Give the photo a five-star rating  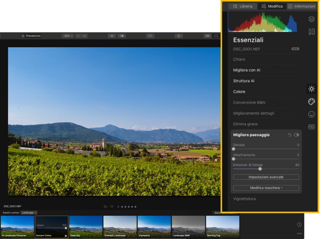click(x=135, y=207)
